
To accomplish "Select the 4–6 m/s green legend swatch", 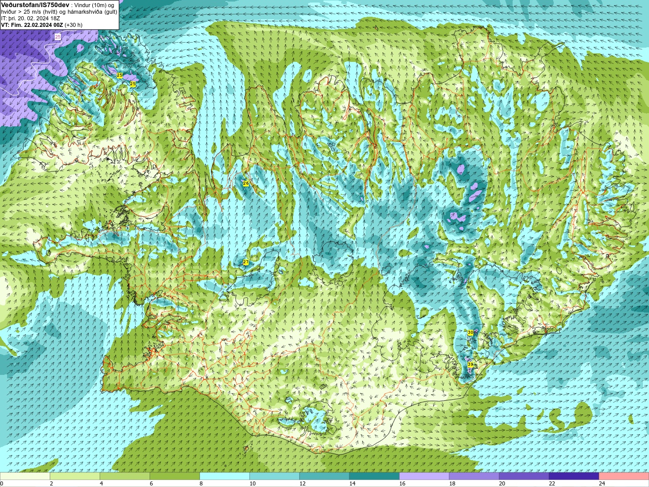I will coord(125,476).
